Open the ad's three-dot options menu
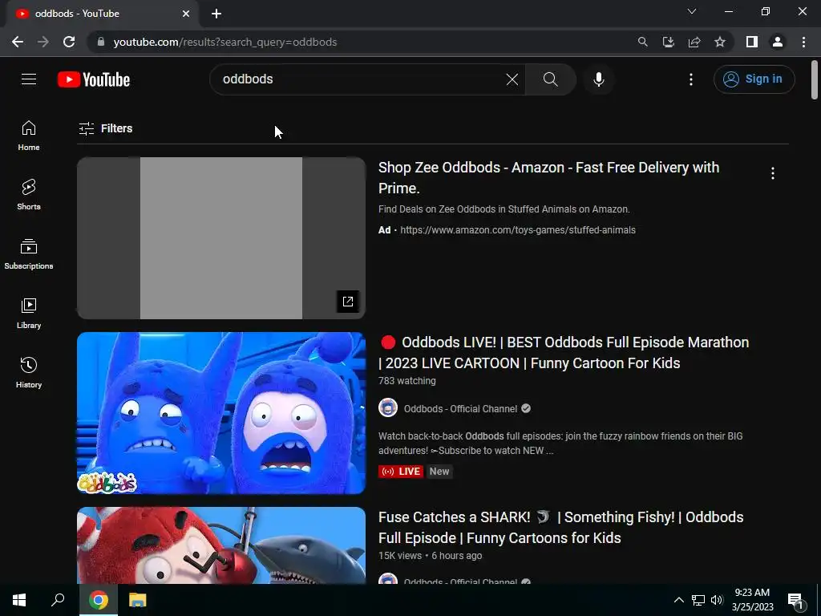Viewport: 821px width, 616px height. click(x=773, y=173)
